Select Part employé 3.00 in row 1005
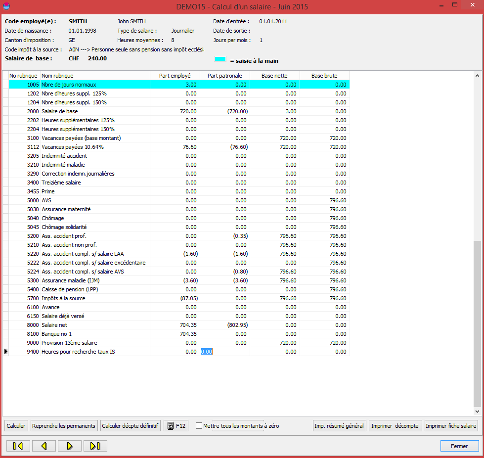Viewport: 484px width, 458px height. pos(175,85)
